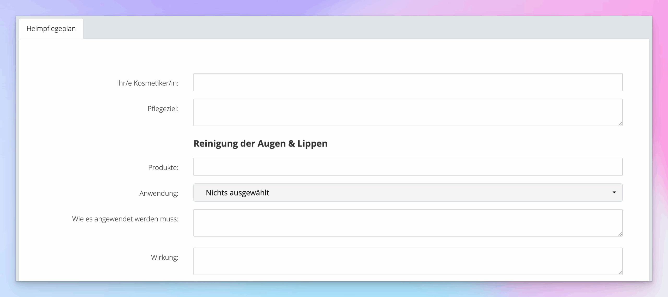
Task: Click the Produkte label
Action: (x=163, y=168)
